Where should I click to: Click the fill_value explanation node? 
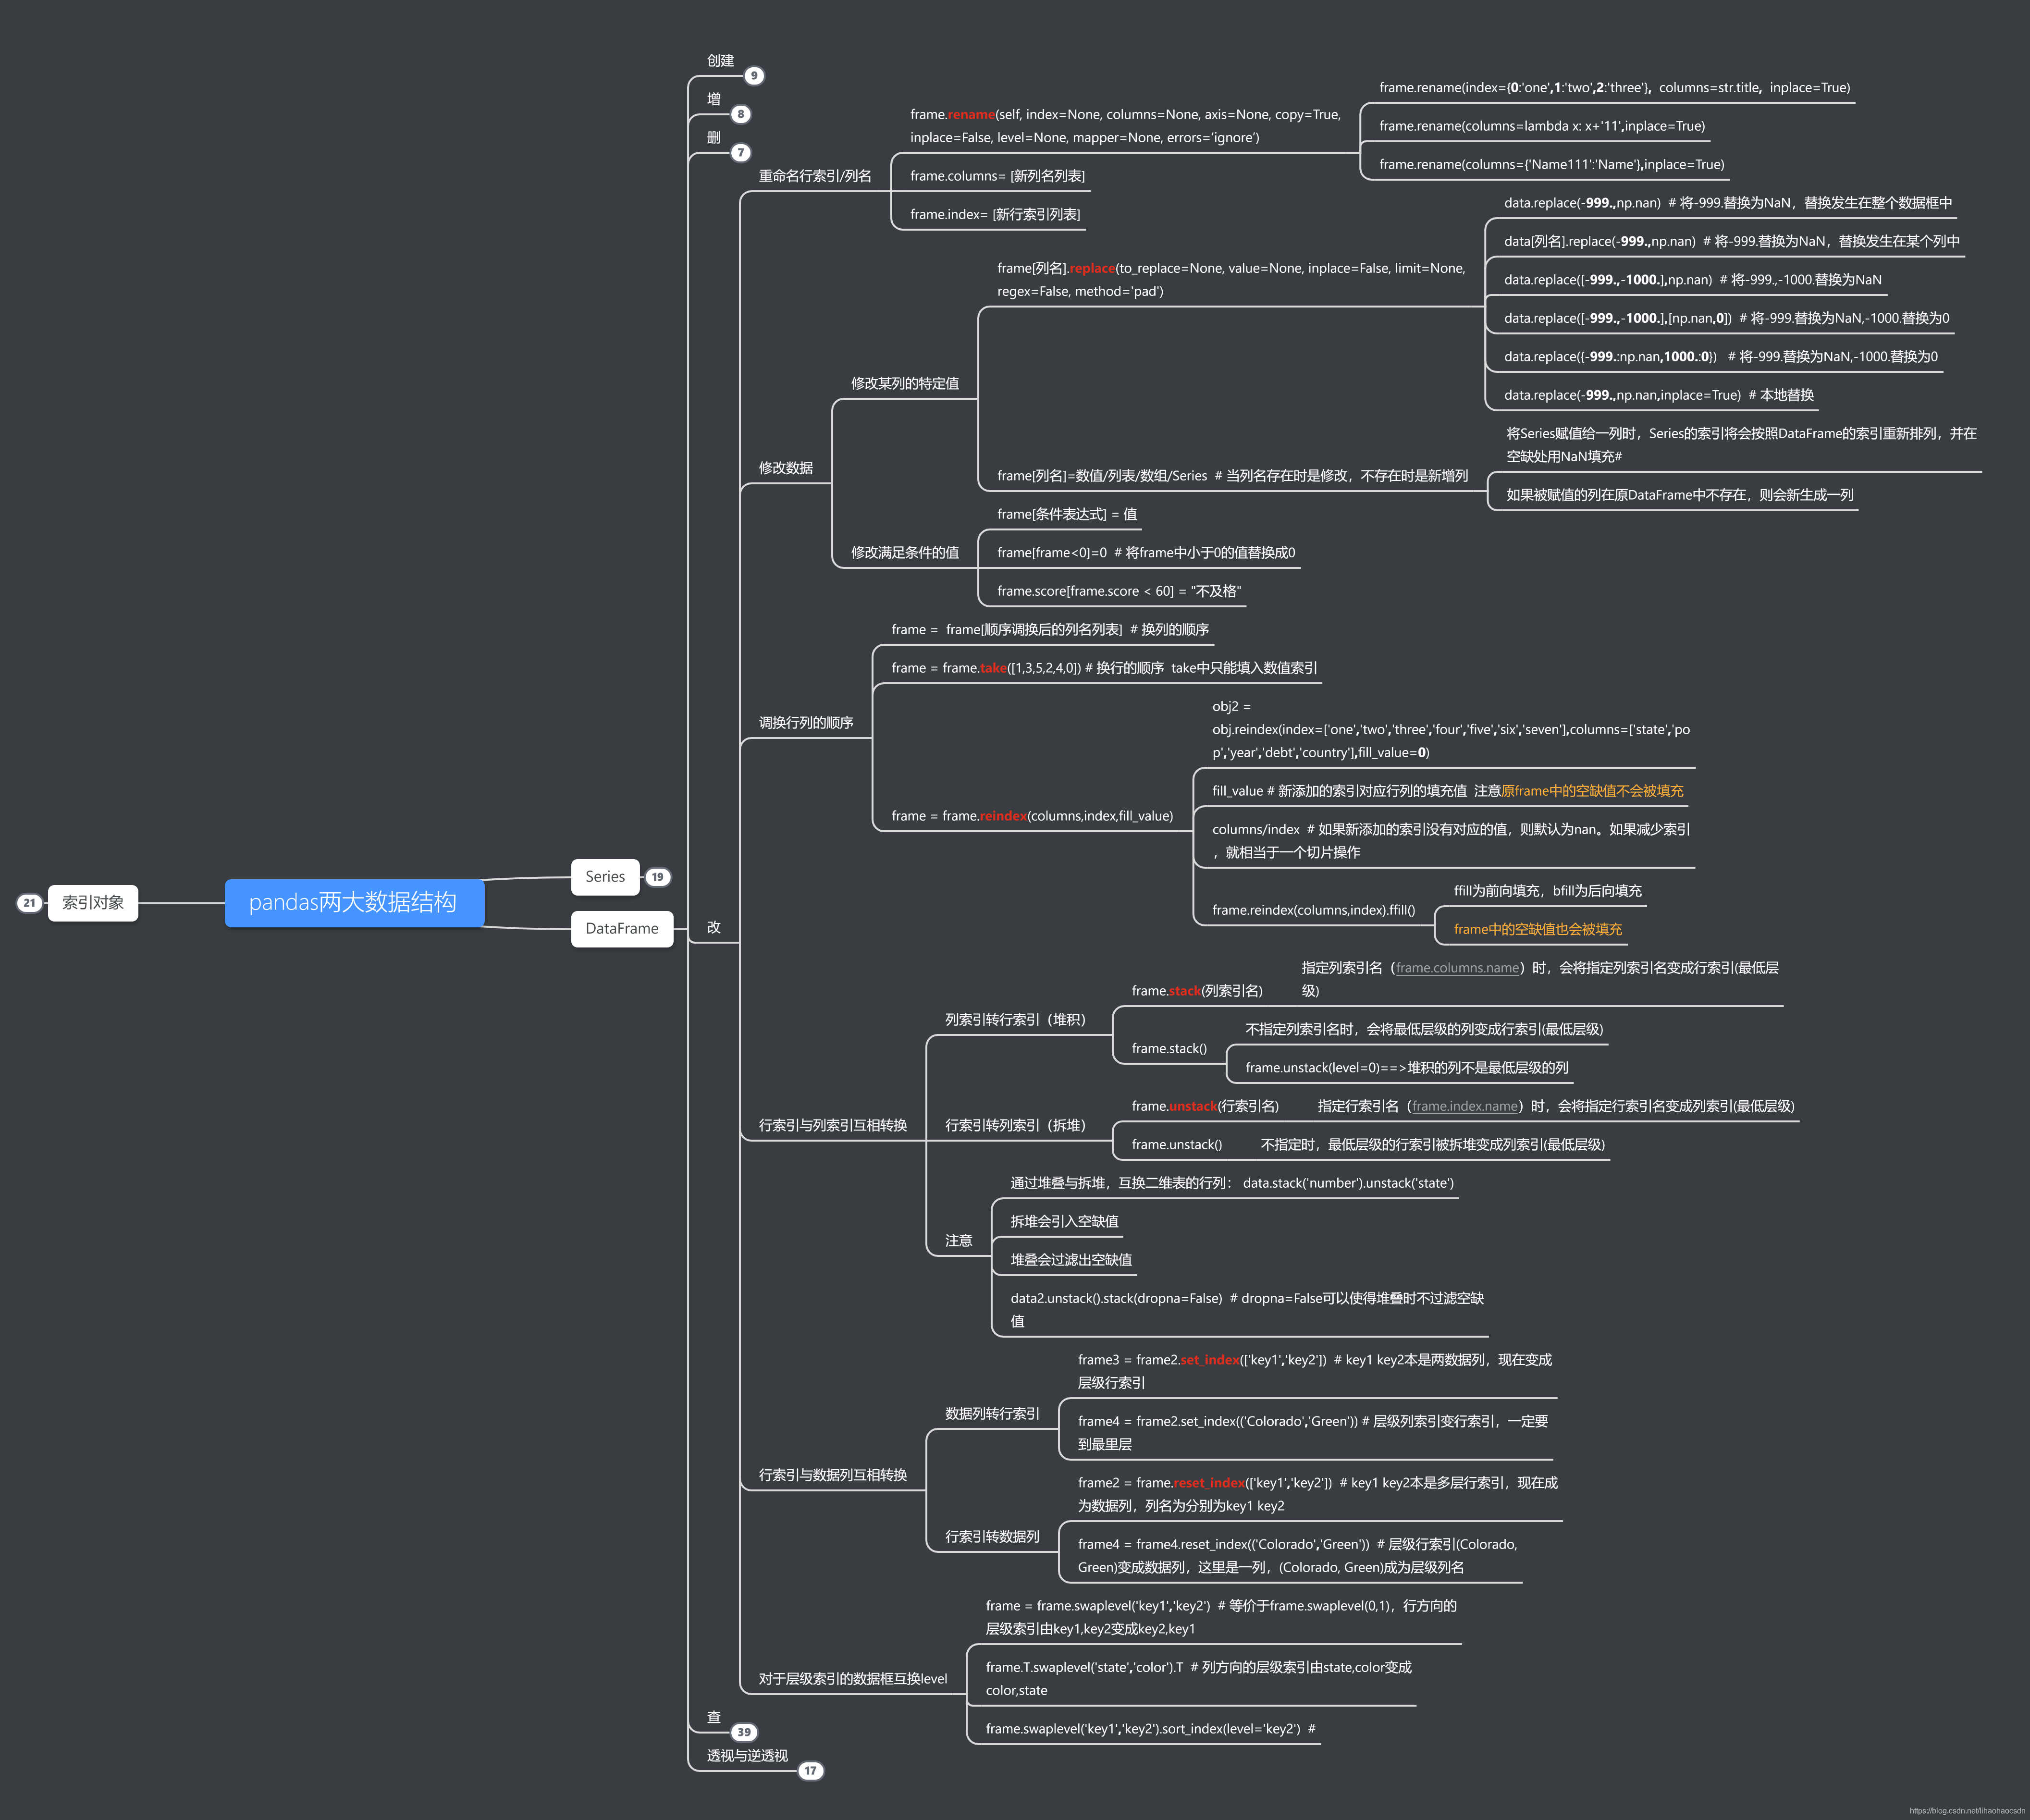(1447, 791)
